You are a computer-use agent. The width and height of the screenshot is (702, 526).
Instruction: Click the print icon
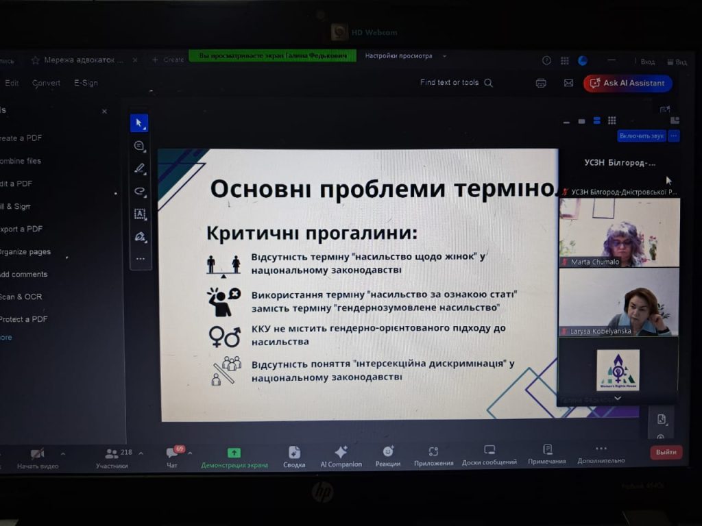(x=541, y=83)
